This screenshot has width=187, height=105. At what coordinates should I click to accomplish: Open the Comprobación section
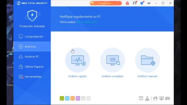point(32,36)
